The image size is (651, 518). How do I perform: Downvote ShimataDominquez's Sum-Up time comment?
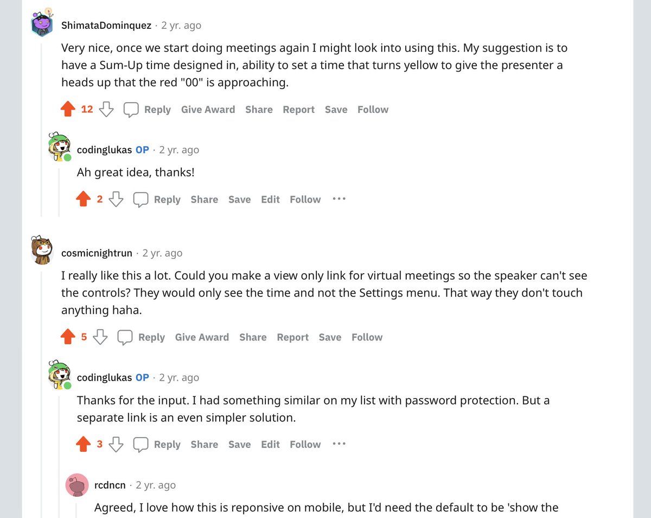[x=106, y=110]
